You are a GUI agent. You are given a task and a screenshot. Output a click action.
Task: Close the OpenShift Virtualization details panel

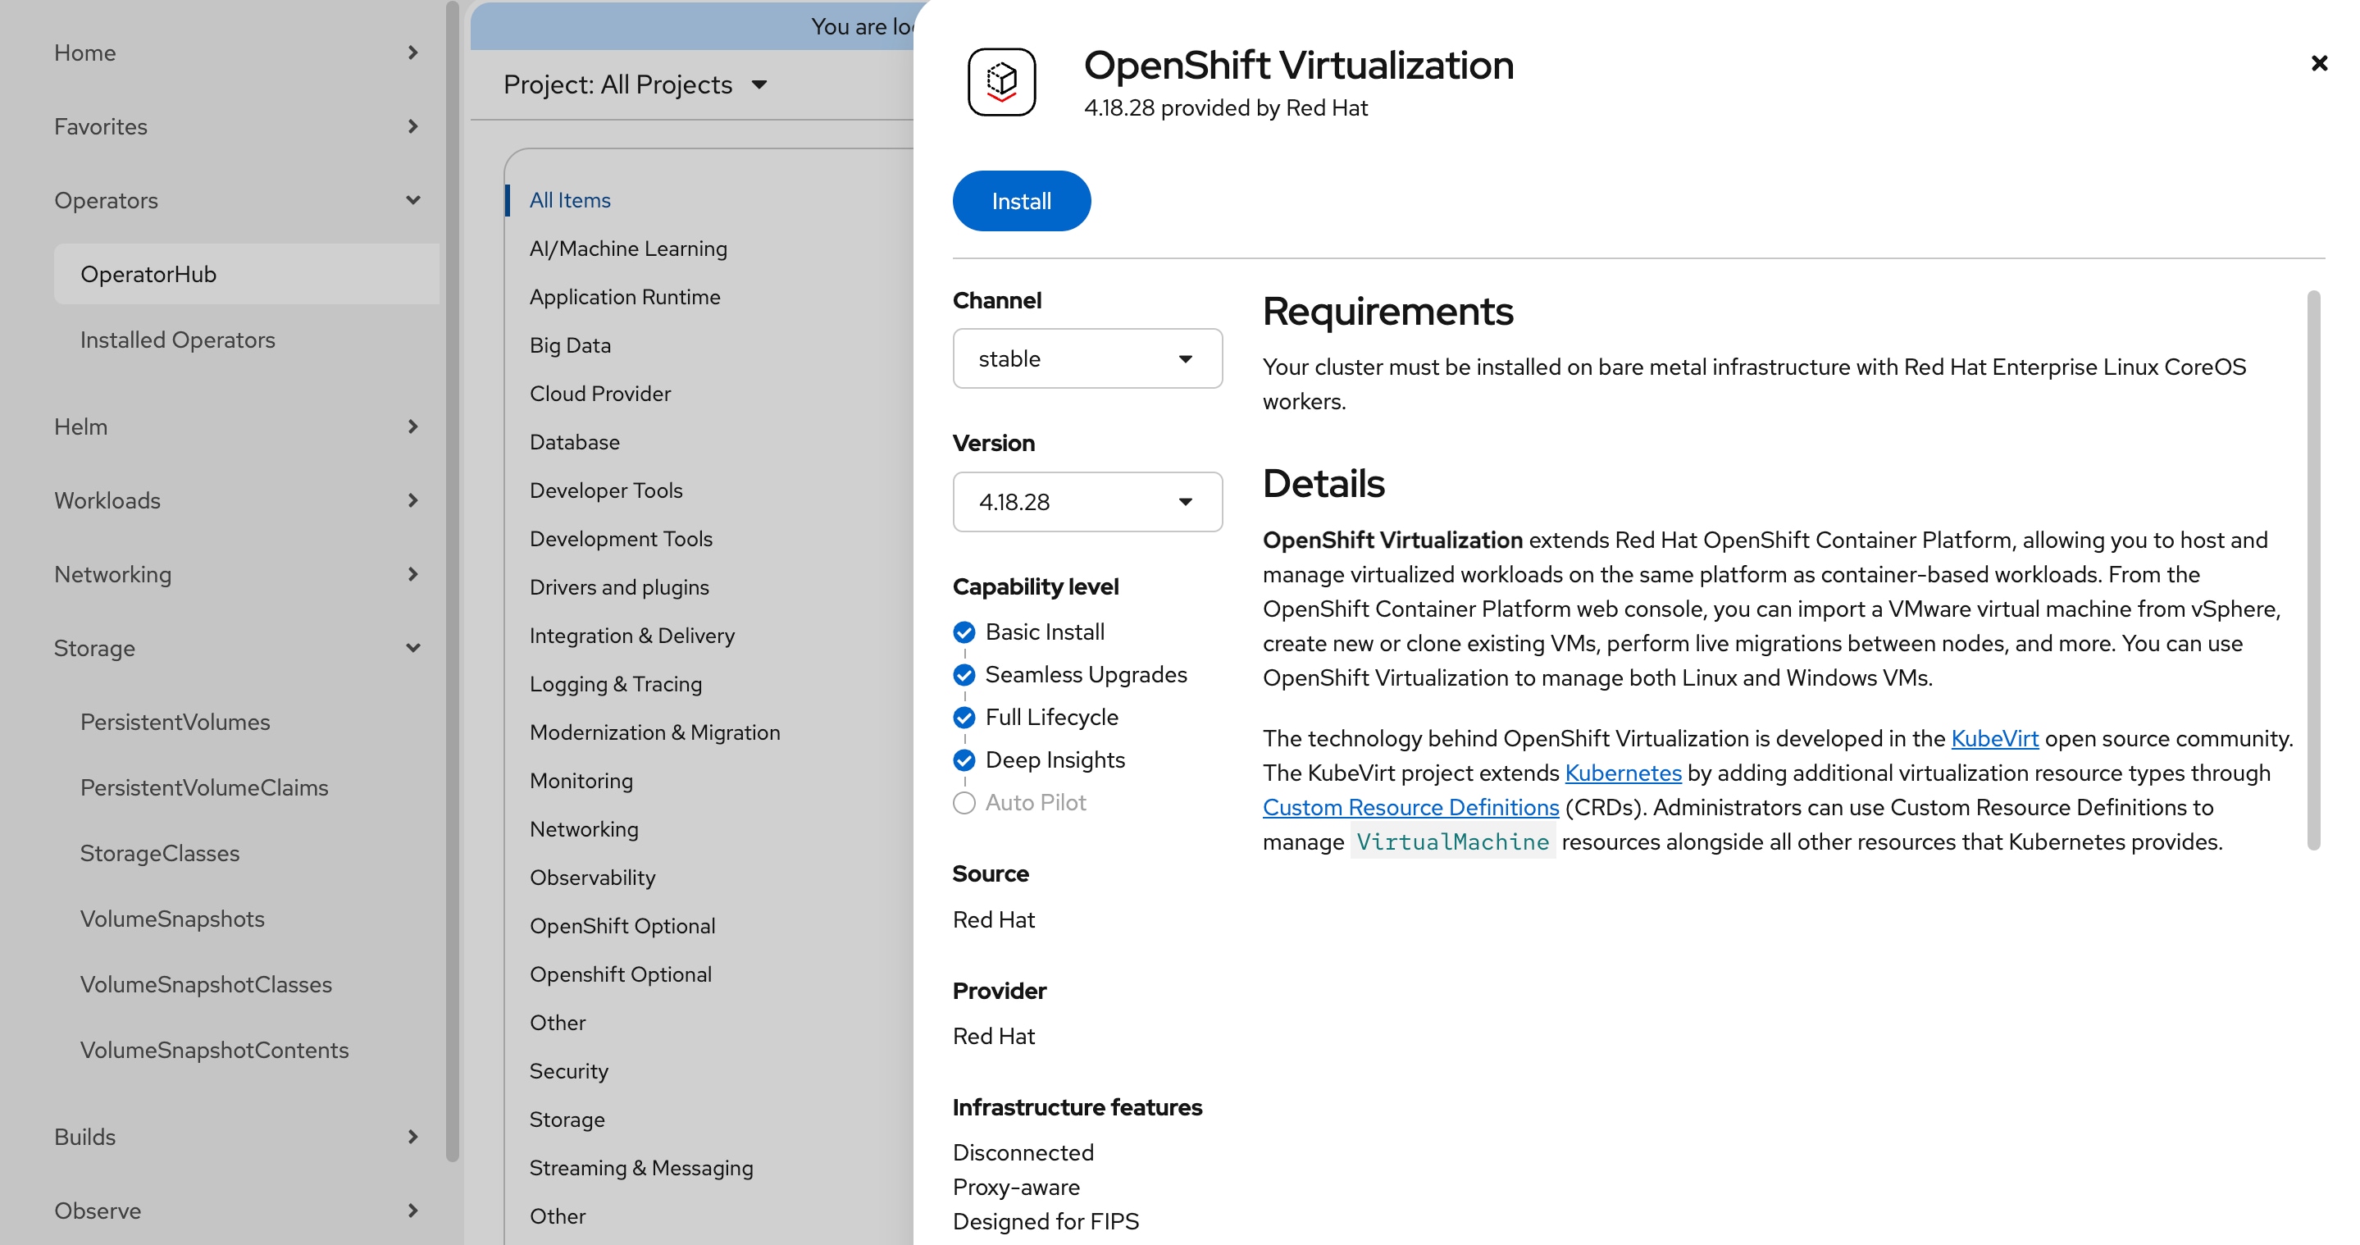tap(2319, 63)
